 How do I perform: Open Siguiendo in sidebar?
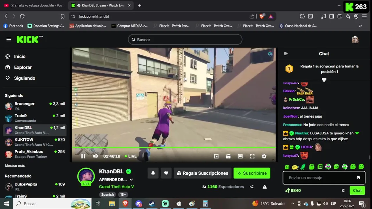(25, 78)
